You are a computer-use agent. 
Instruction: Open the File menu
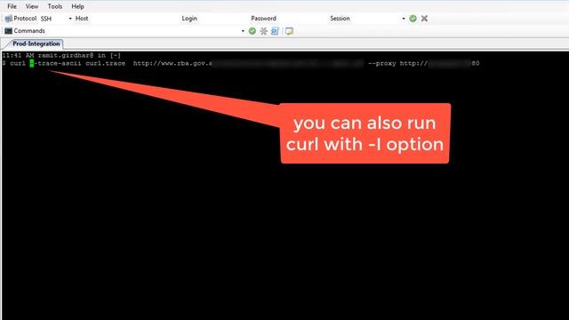(x=12, y=6)
